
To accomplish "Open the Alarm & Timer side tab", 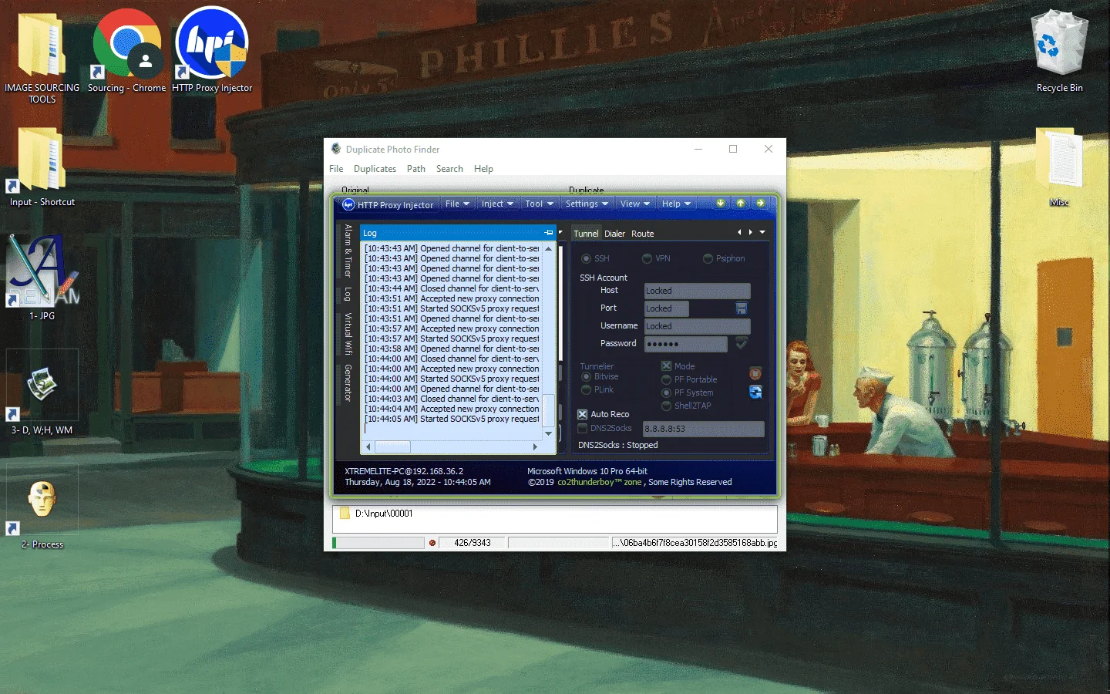I will coord(348,251).
